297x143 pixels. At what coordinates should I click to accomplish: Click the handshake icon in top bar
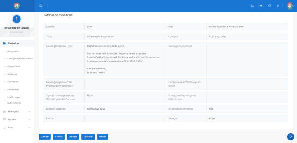(x=261, y=6)
